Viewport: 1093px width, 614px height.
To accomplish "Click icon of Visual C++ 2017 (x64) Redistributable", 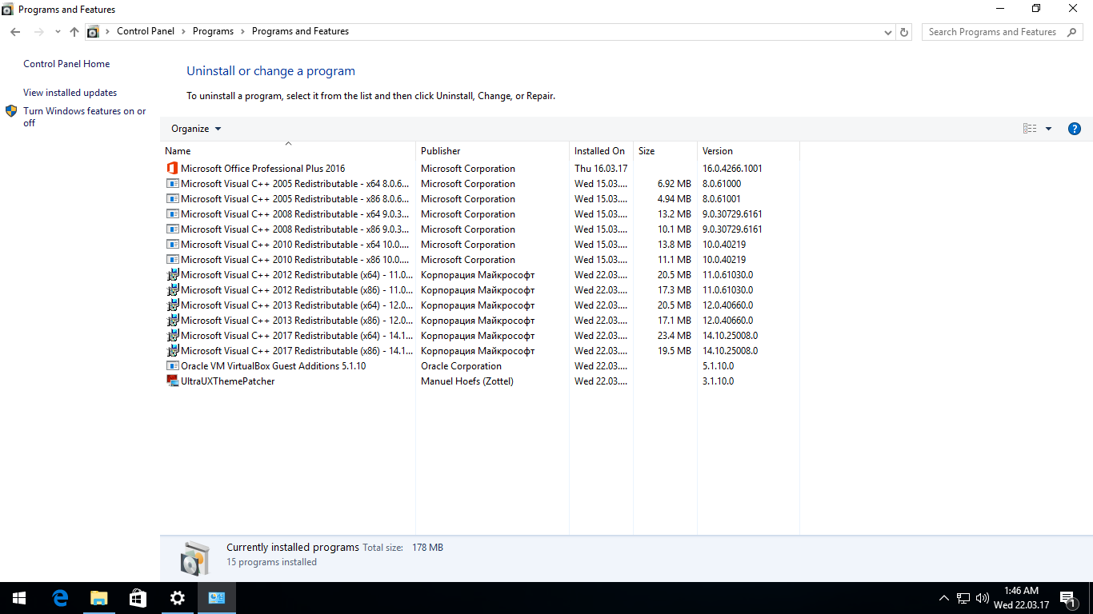I will pyautogui.click(x=172, y=336).
